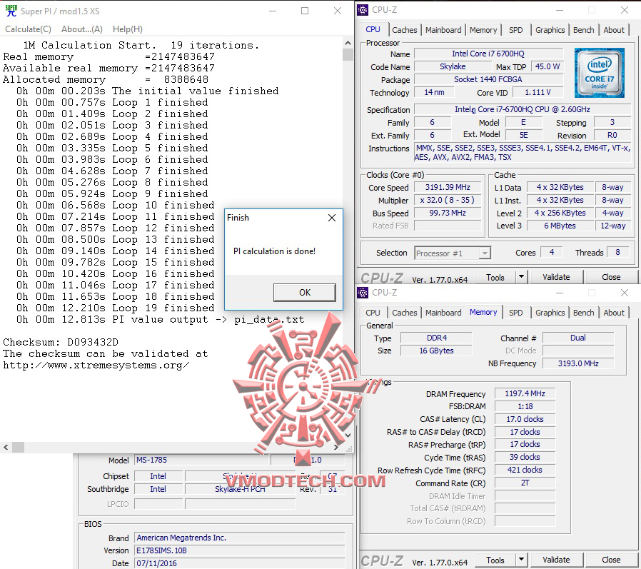Open the Help(H) menu in Super PI
The width and height of the screenshot is (641, 569).
[x=128, y=29]
